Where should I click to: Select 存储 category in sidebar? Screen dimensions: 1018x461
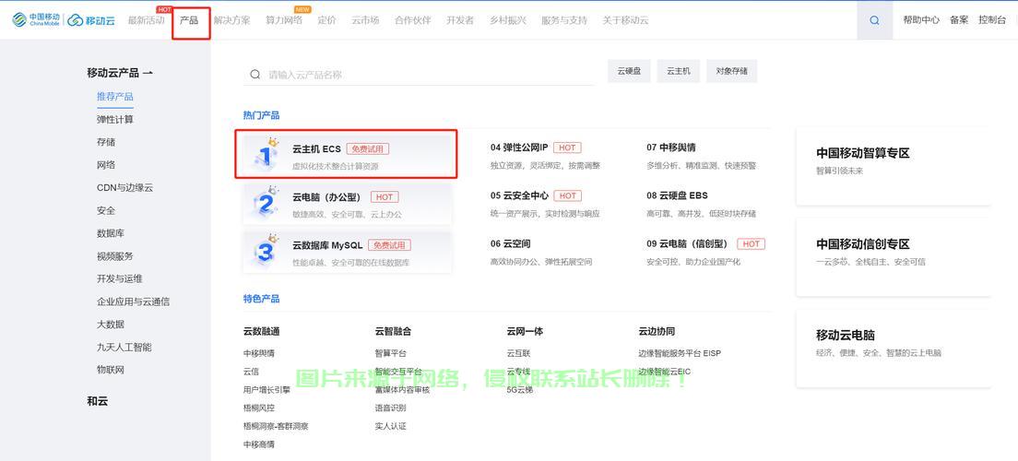point(106,142)
